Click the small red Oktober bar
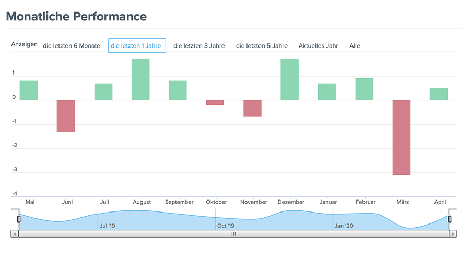 215,102
